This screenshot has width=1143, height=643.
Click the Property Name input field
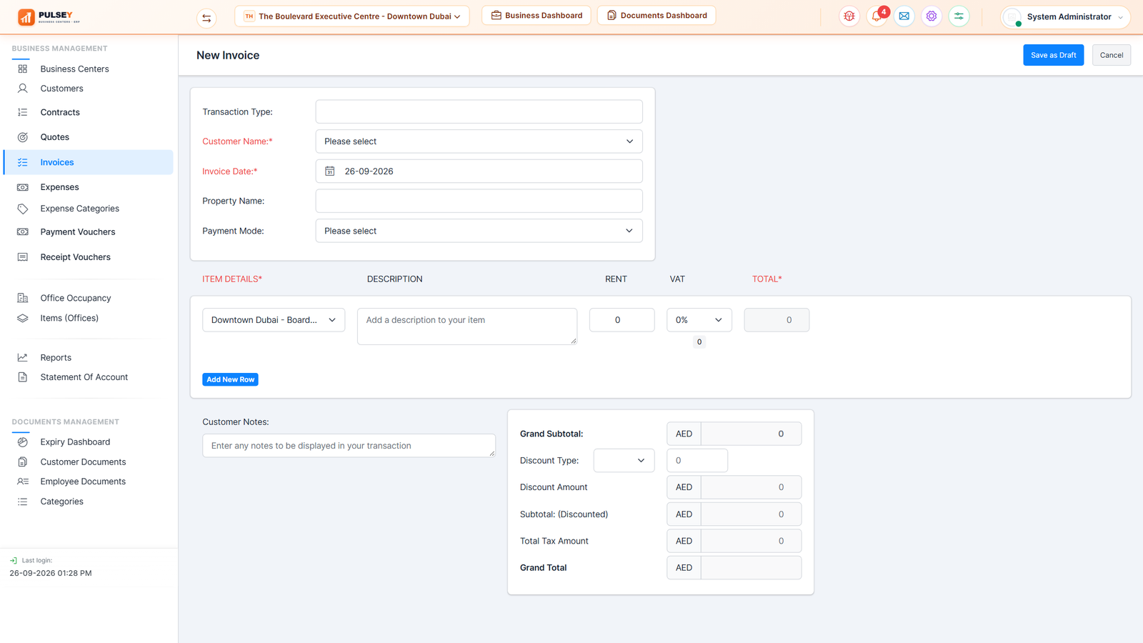(x=479, y=201)
